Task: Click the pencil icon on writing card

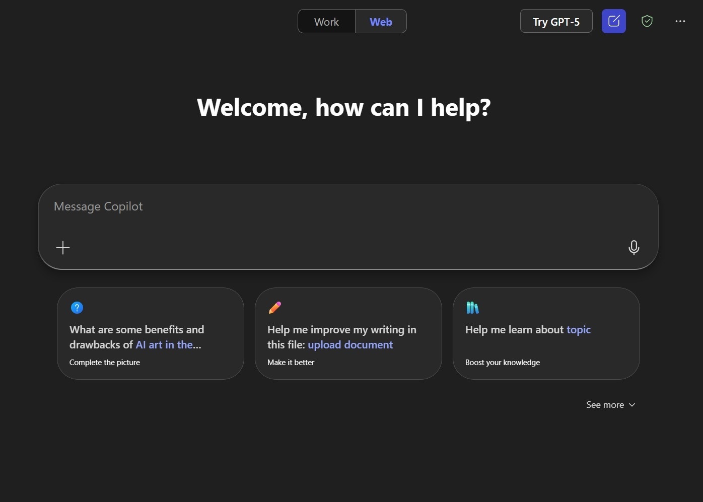Action: click(x=275, y=308)
